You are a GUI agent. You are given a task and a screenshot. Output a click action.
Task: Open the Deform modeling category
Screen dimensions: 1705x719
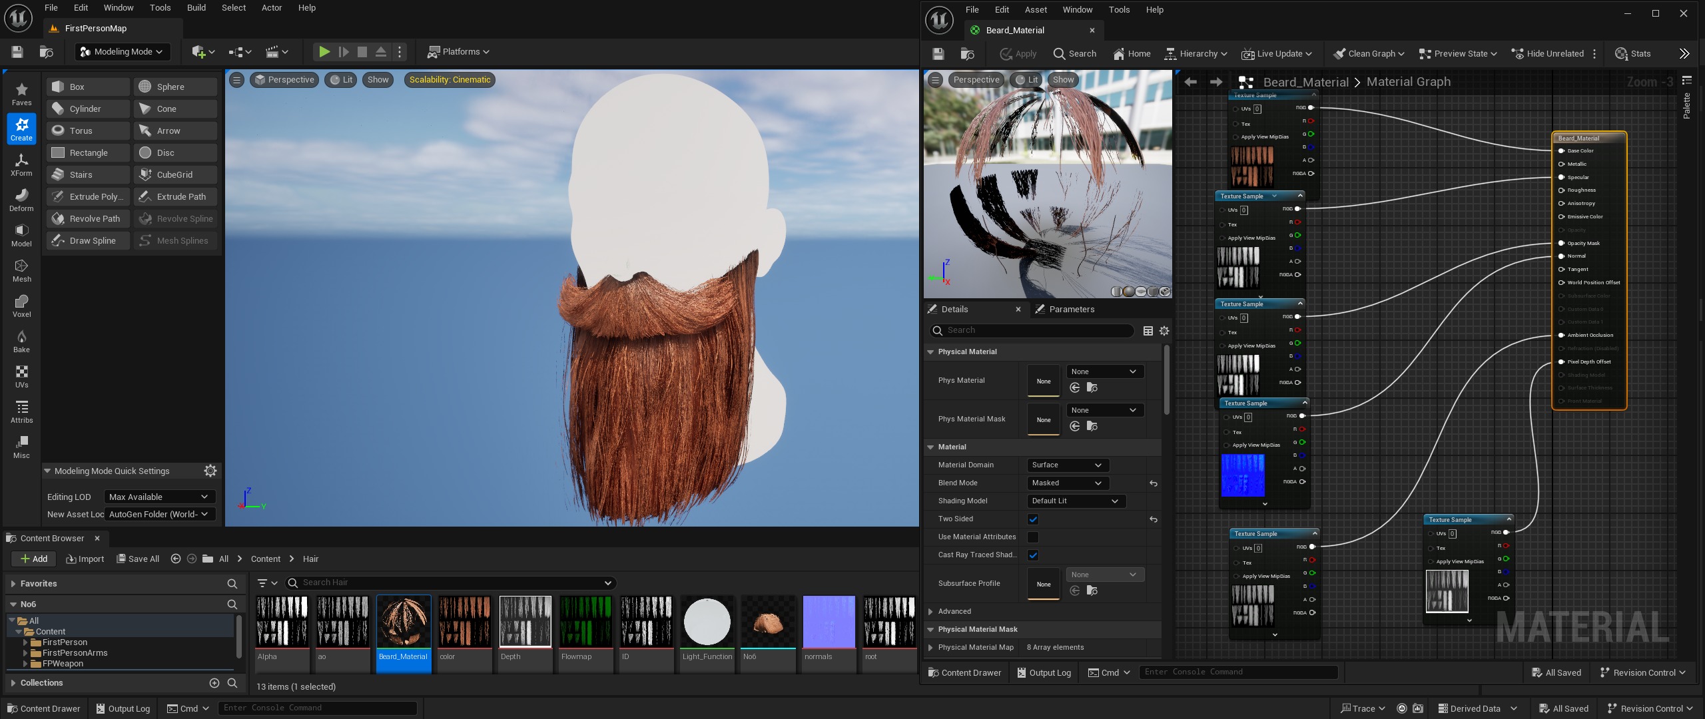(21, 200)
